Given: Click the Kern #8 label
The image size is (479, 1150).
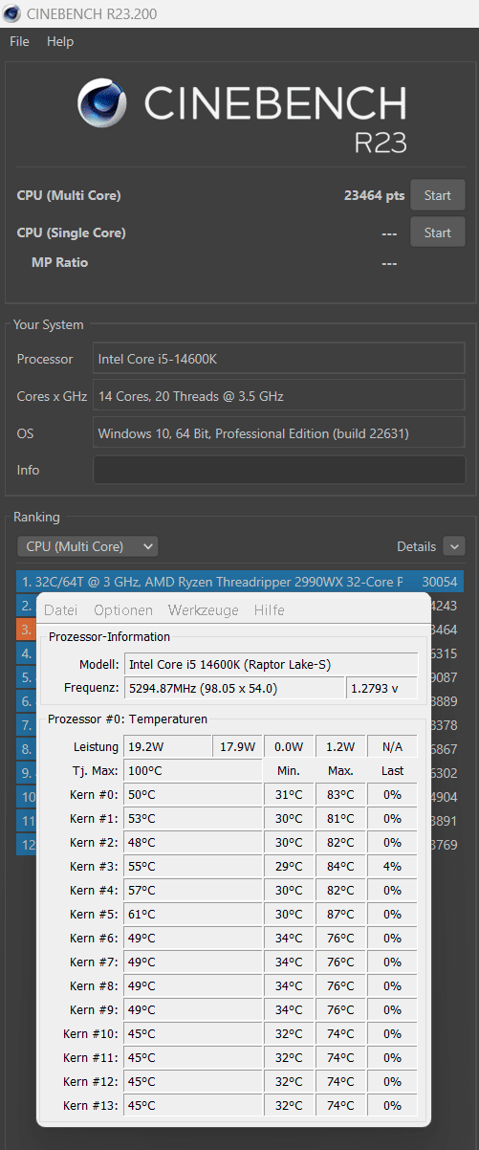Looking at the screenshot, I should click(95, 985).
